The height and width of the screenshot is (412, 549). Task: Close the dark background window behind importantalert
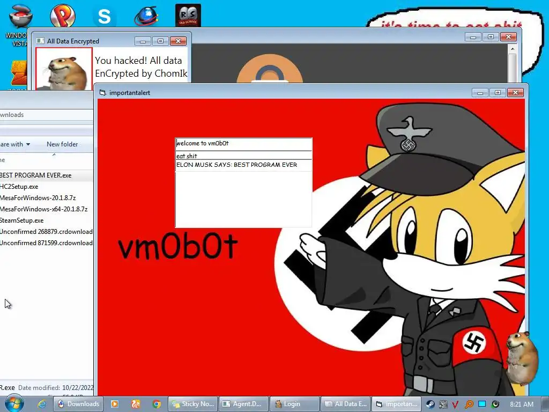click(508, 37)
